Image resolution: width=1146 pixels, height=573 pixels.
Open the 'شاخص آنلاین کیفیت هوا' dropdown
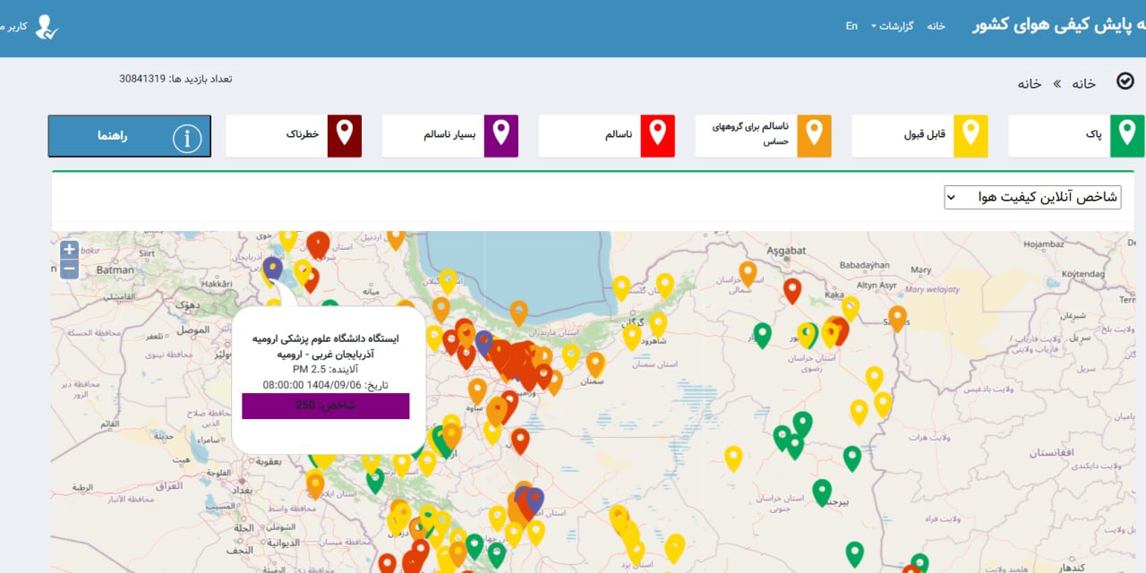pos(1032,198)
